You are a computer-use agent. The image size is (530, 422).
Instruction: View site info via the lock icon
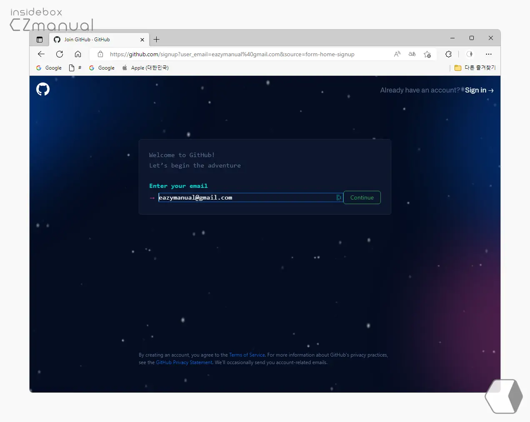(x=100, y=54)
